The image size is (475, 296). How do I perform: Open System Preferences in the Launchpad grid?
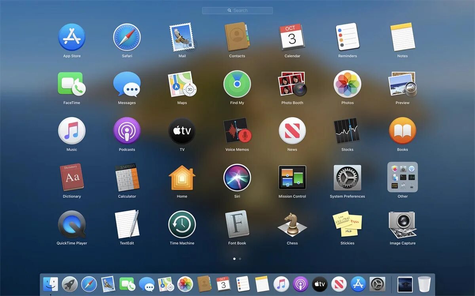click(x=347, y=178)
